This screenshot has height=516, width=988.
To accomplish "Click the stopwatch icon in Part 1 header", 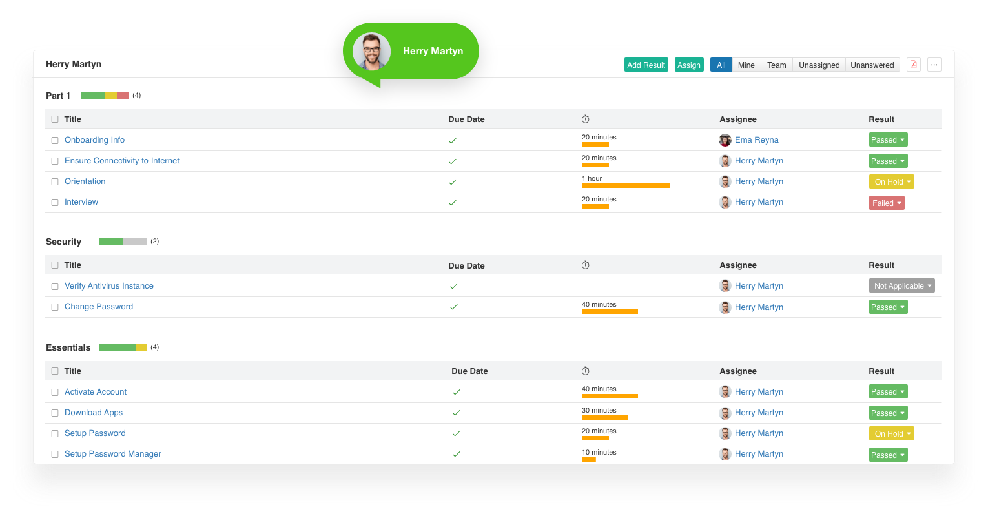I will (585, 119).
